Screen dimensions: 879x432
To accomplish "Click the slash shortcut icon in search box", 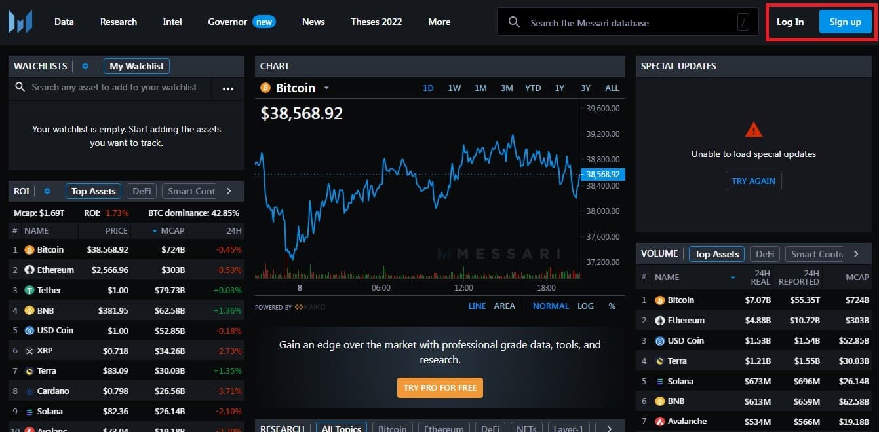I will pos(743,23).
